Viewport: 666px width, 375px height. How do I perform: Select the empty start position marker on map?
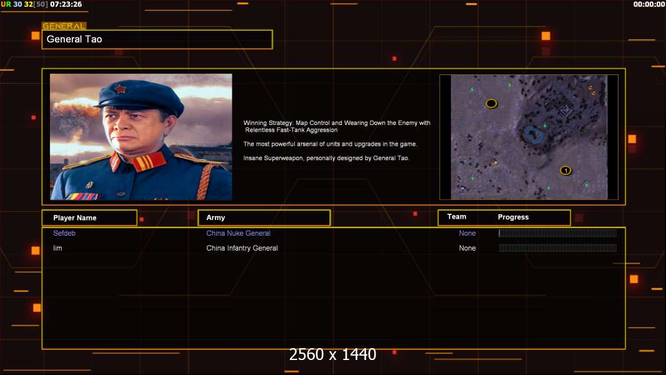pos(492,103)
